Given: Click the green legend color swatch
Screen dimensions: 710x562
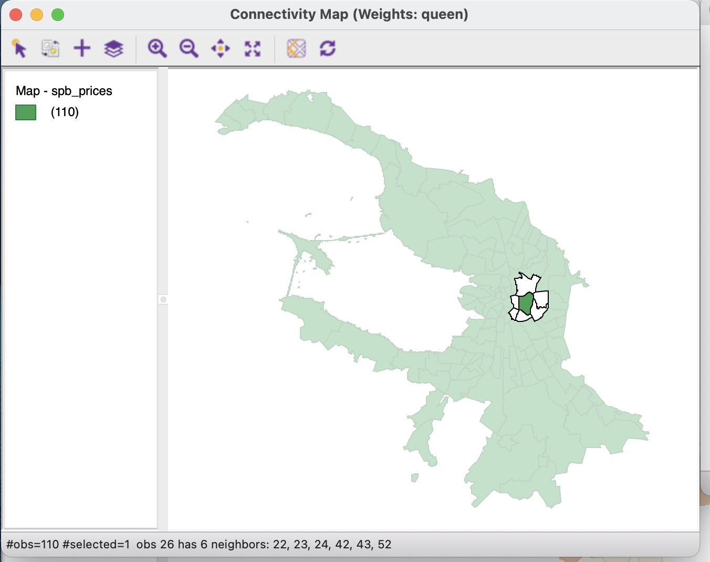Looking at the screenshot, I should pyautogui.click(x=26, y=112).
